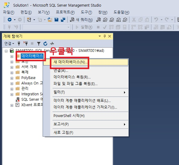Open the 필터(T) submenu
The height and width of the screenshot is (165, 179).
[x=86, y=92]
